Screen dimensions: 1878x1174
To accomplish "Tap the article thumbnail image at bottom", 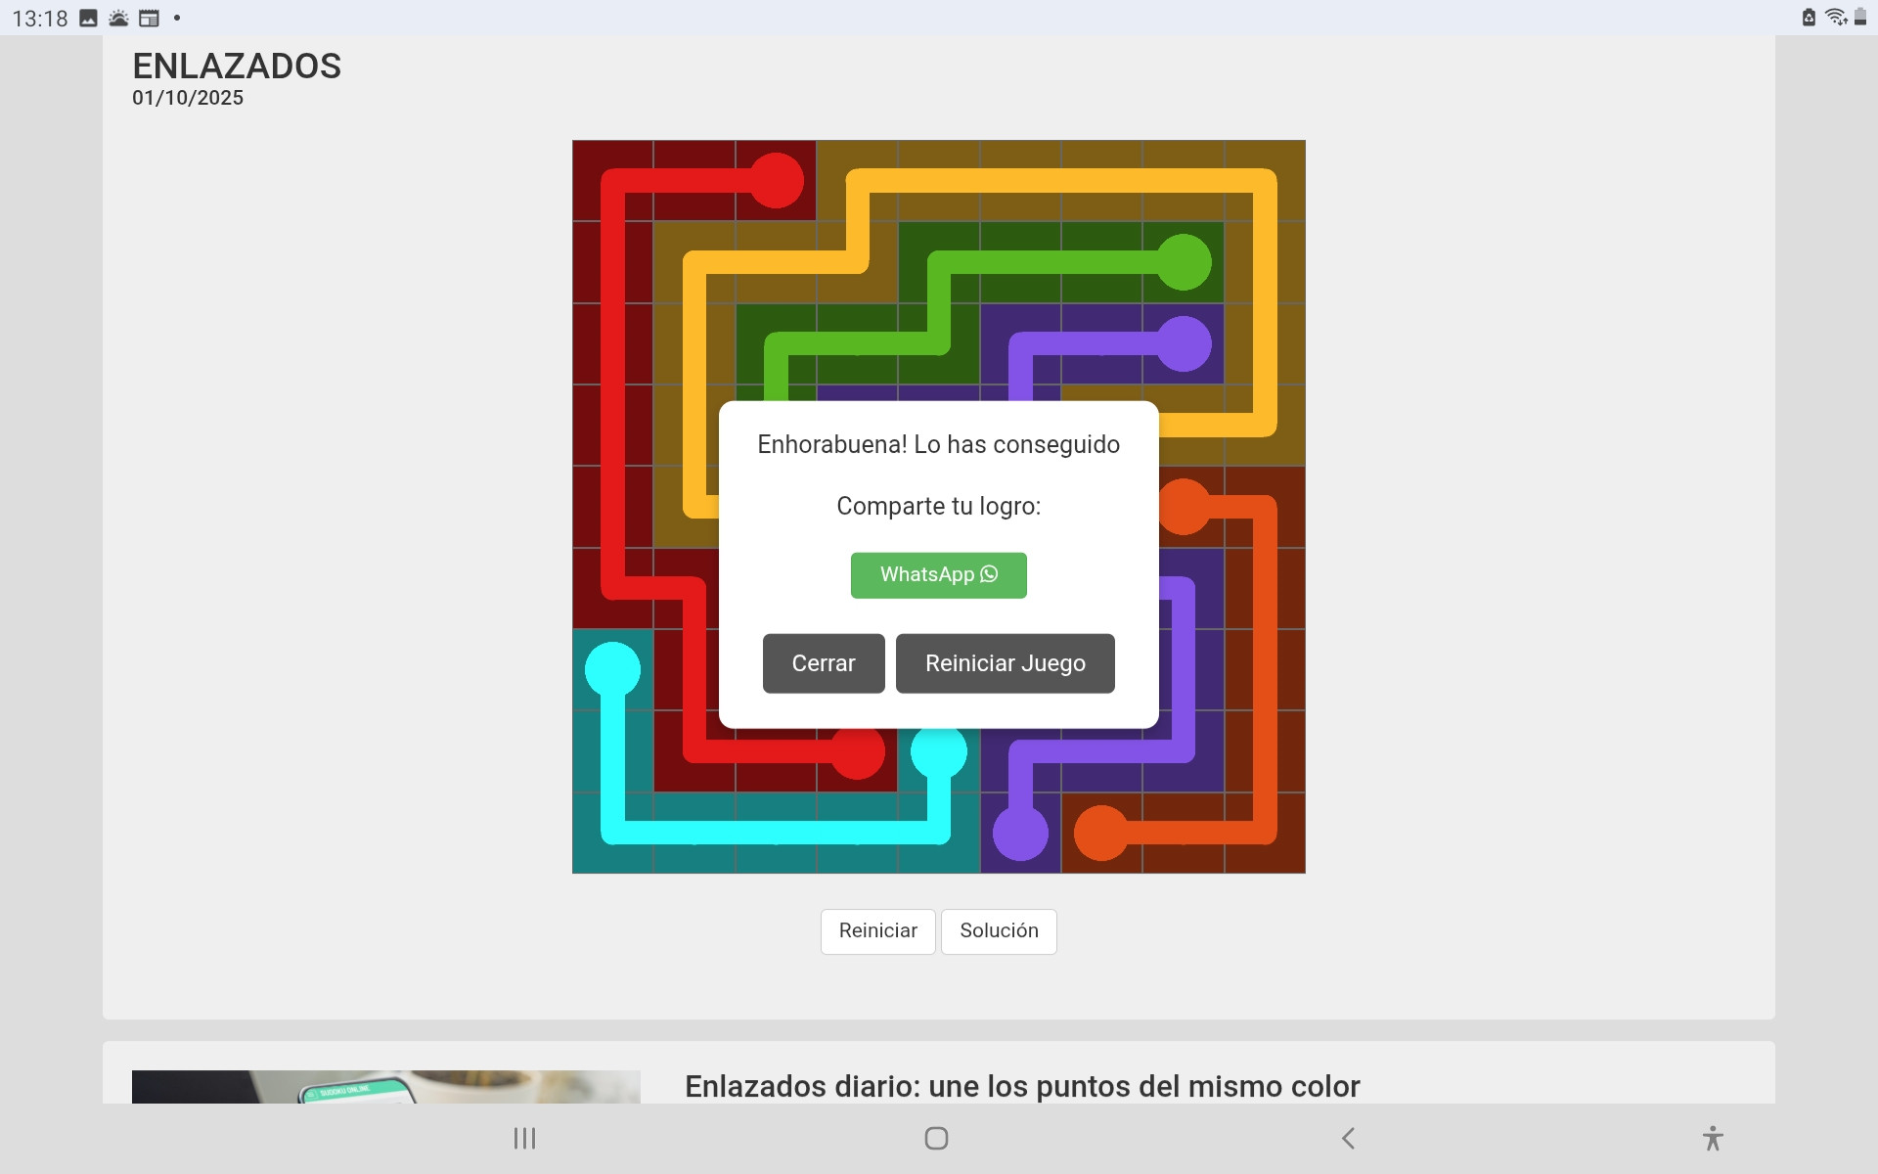I will pyautogui.click(x=385, y=1086).
